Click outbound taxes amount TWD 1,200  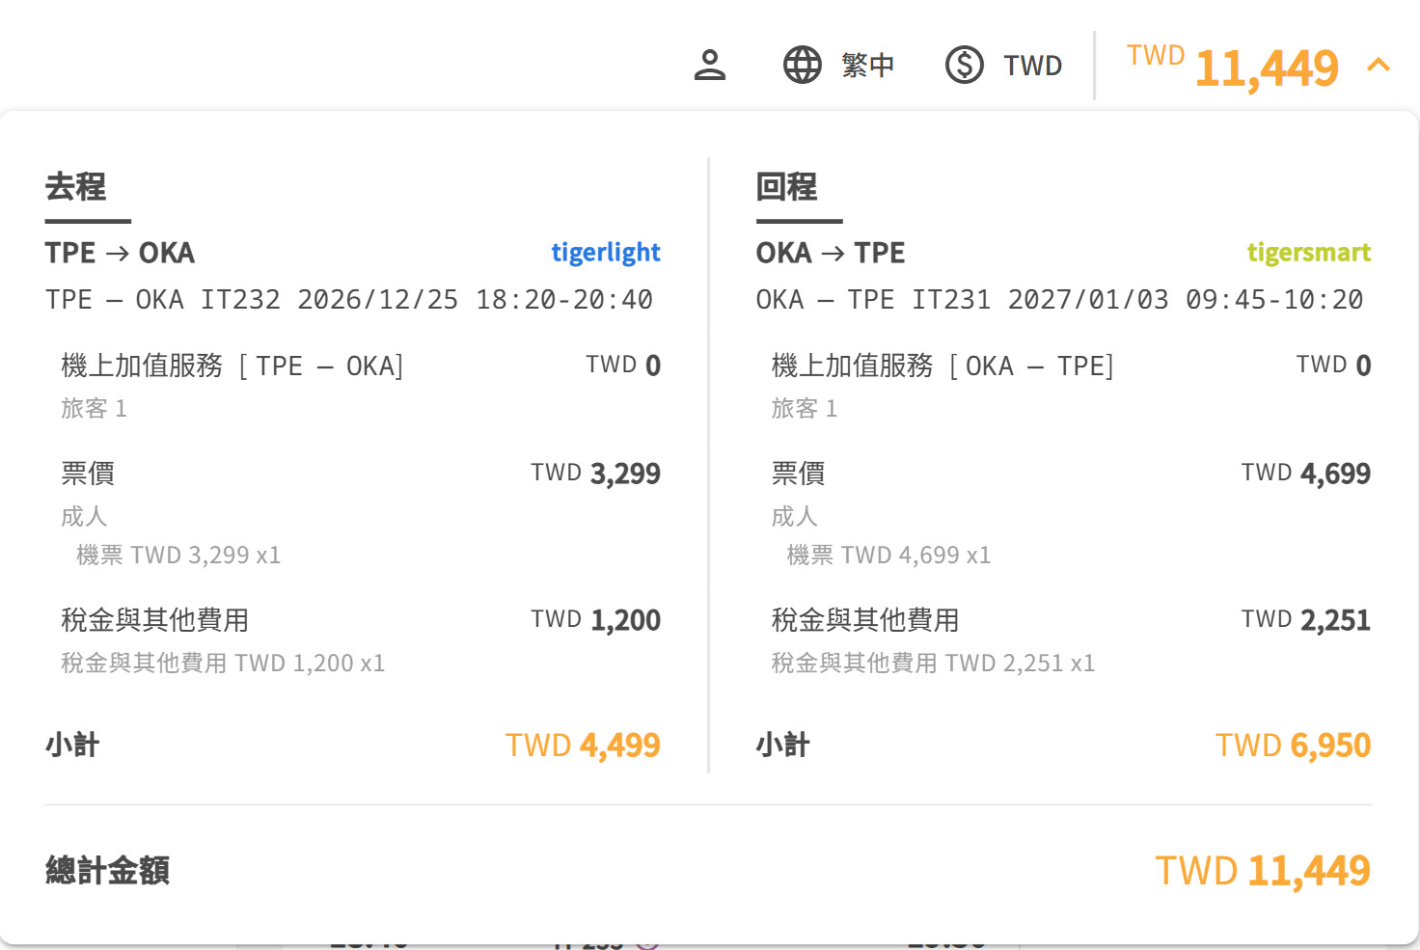pyautogui.click(x=595, y=620)
